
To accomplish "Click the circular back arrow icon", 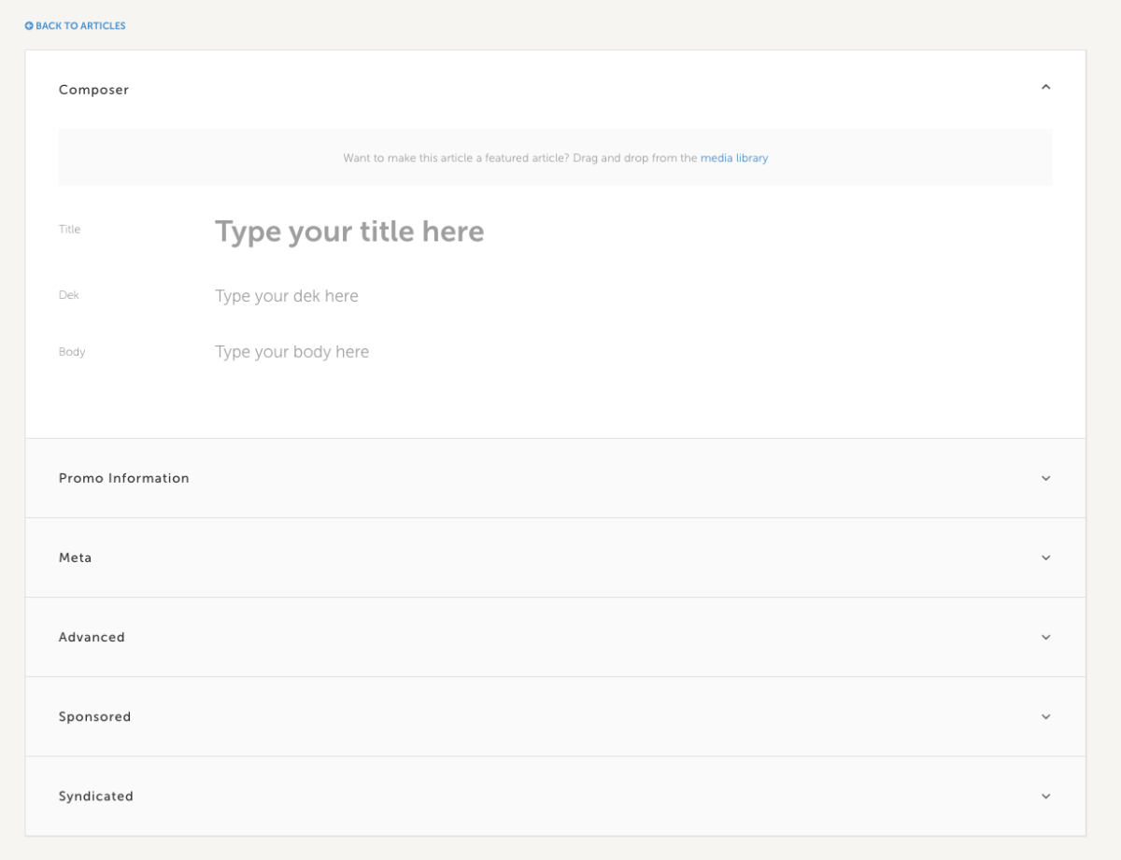I will pos(28,25).
